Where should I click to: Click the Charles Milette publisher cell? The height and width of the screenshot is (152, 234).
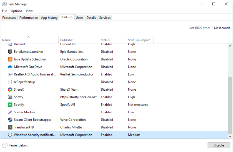point(71,127)
